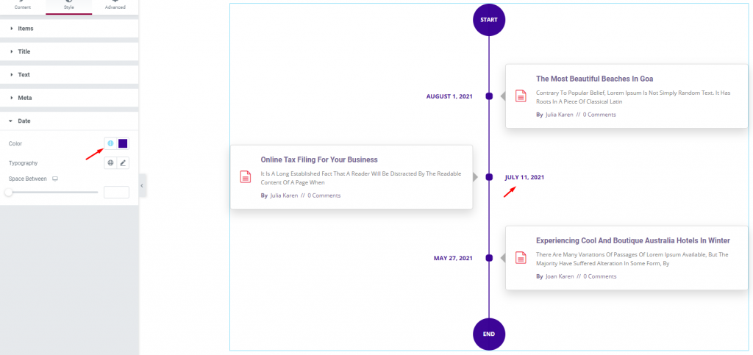
Task: Click the global color globe icon
Action: tap(110, 143)
